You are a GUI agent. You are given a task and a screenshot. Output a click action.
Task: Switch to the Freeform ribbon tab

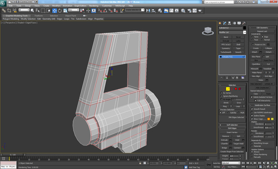click(39, 16)
